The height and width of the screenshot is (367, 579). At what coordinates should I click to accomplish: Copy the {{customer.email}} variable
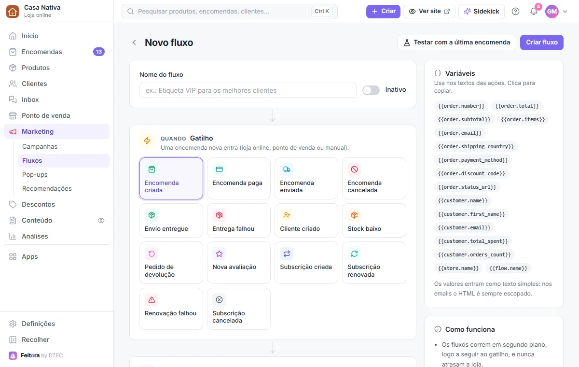[x=464, y=227]
